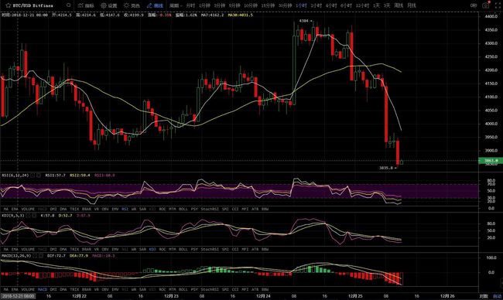Viewport: 503px width, 300px height.
Task: Choose StochRSI in the RSI panel indicator row
Action: click(210, 209)
